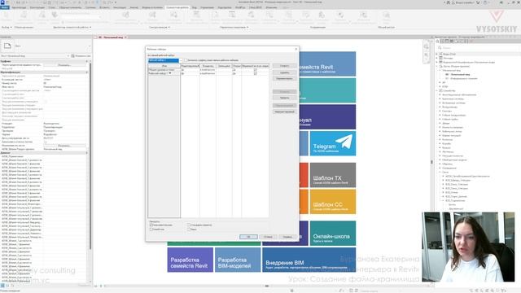The height and width of the screenshot is (293, 521).
Task: Toggle Стандарты проекта checkbox in dialog
Action: tap(189, 225)
